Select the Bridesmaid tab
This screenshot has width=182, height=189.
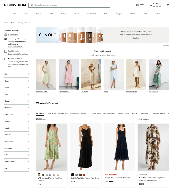click(x=74, y=113)
